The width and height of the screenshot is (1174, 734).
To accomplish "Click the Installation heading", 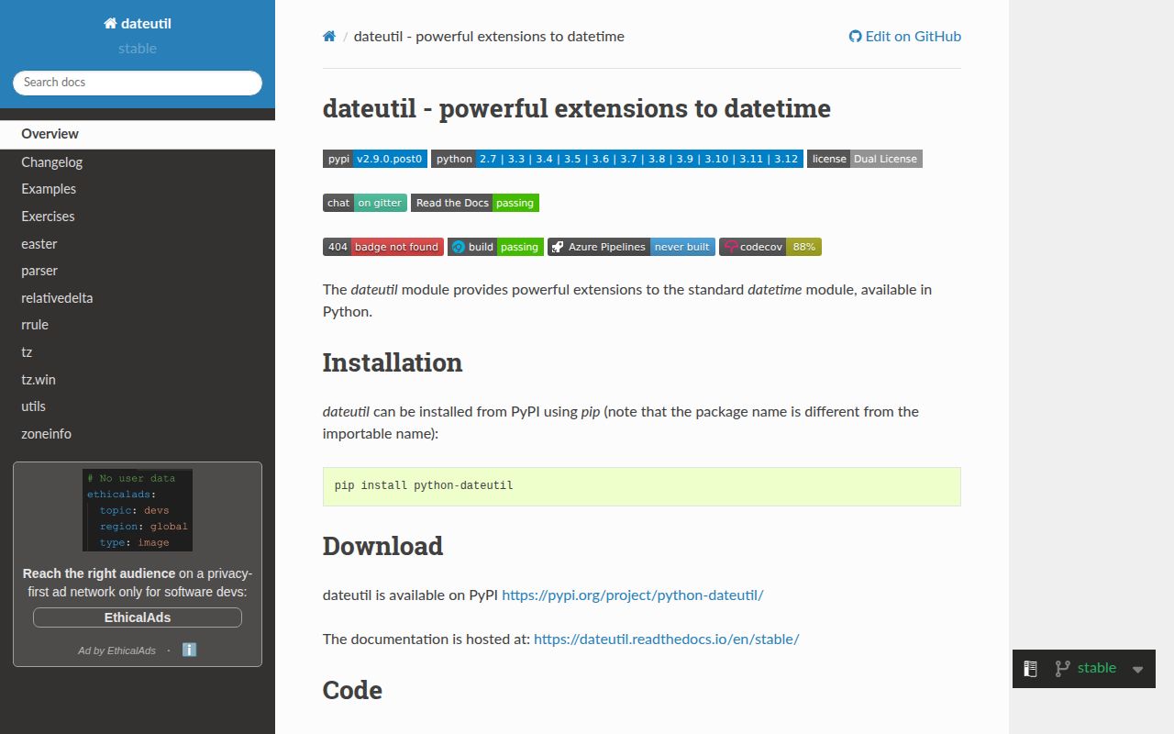I will point(393,362).
